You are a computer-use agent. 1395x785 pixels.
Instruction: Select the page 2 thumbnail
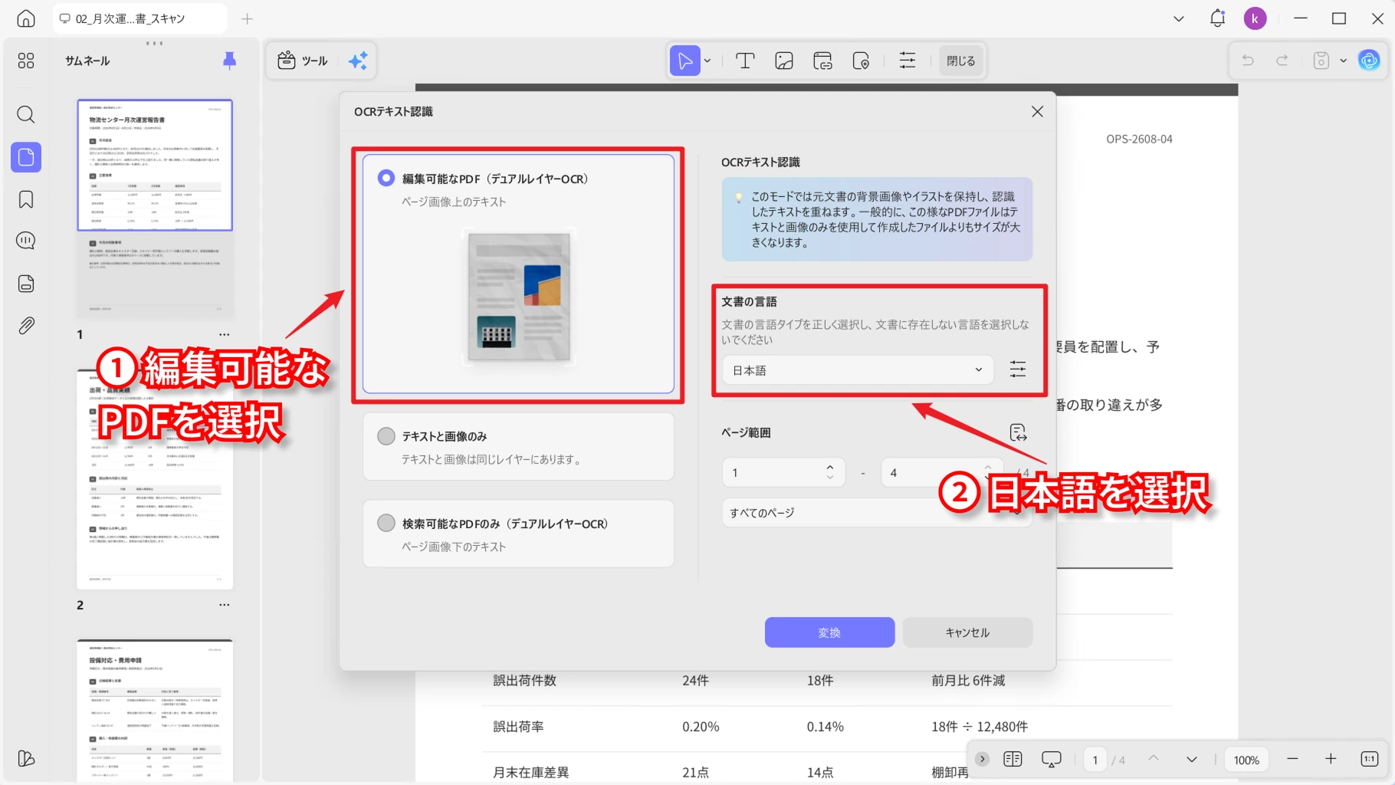tap(155, 479)
